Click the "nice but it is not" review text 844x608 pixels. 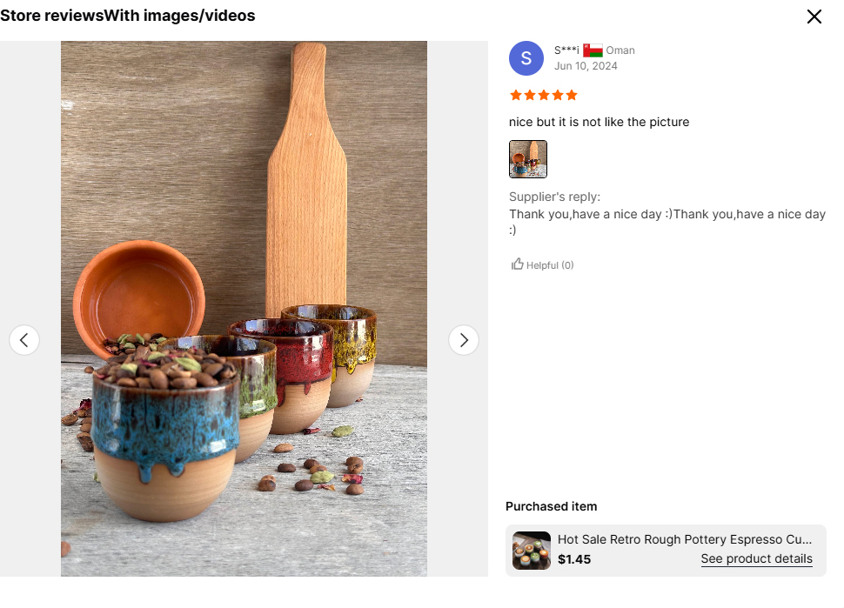599,122
